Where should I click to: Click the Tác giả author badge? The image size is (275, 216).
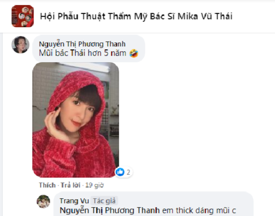coord(104,201)
